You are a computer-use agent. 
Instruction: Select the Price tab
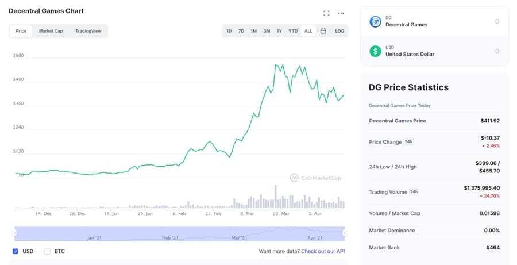pos(21,31)
